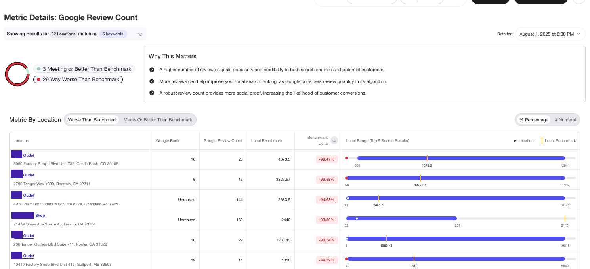Click the -99.47% delta badge
The width and height of the screenshot is (590, 269).
pyautogui.click(x=327, y=159)
